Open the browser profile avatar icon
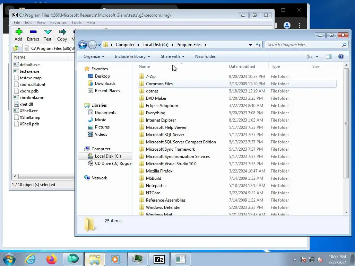The image size is (355, 266). [x=287, y=25]
